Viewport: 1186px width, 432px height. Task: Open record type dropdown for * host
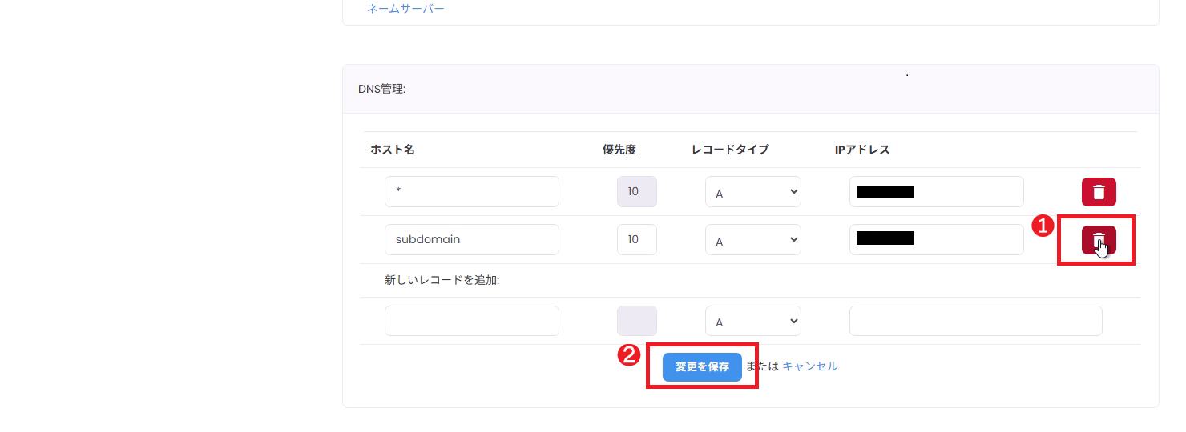(752, 192)
